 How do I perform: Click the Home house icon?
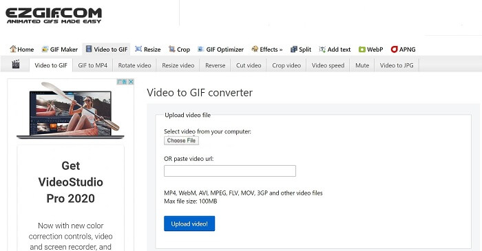[x=13, y=49]
